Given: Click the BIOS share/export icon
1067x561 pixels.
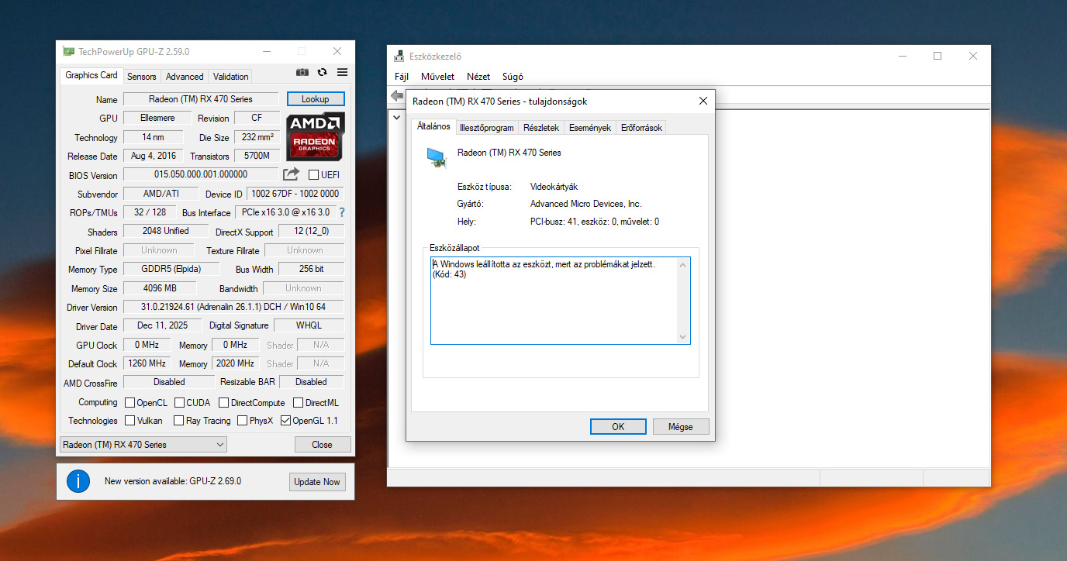Looking at the screenshot, I should [291, 174].
